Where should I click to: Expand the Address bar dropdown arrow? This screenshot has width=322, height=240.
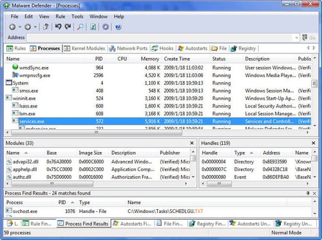[296, 37]
